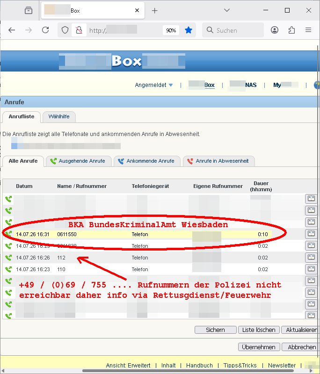This screenshot has height=374, width=320.
Task: Expand the list all tabs chevron
Action: (x=227, y=10)
